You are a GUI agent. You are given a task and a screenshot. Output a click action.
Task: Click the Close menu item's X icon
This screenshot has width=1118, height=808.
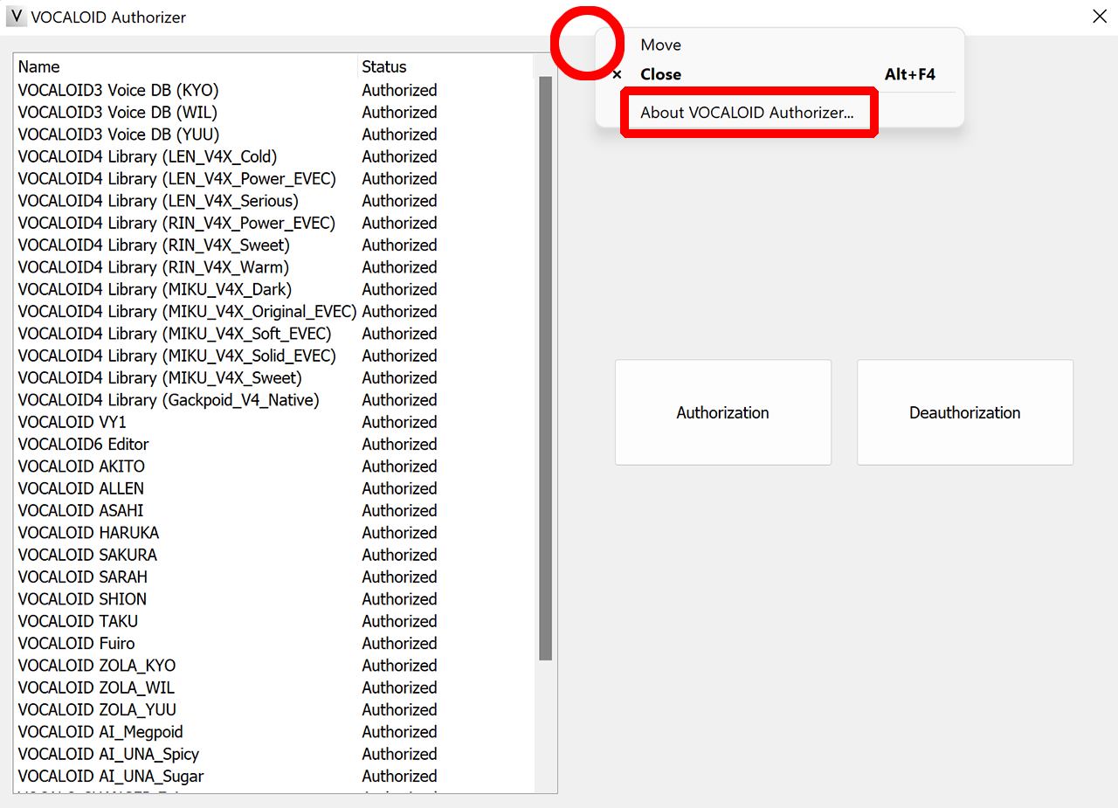617,75
